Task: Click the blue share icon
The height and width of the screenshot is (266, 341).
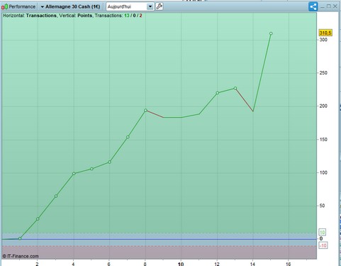Action: [x=313, y=6]
